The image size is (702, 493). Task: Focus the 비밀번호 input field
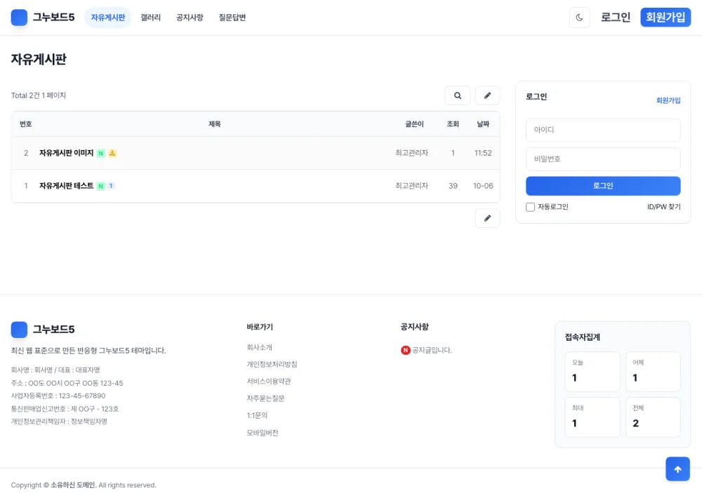pyautogui.click(x=603, y=158)
